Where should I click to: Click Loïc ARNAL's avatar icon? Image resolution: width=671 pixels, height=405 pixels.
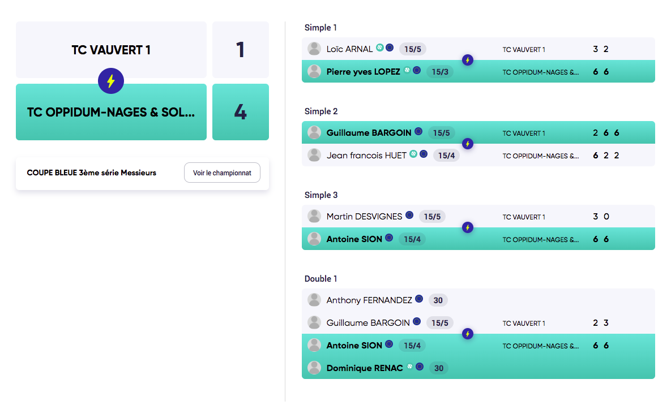point(314,49)
